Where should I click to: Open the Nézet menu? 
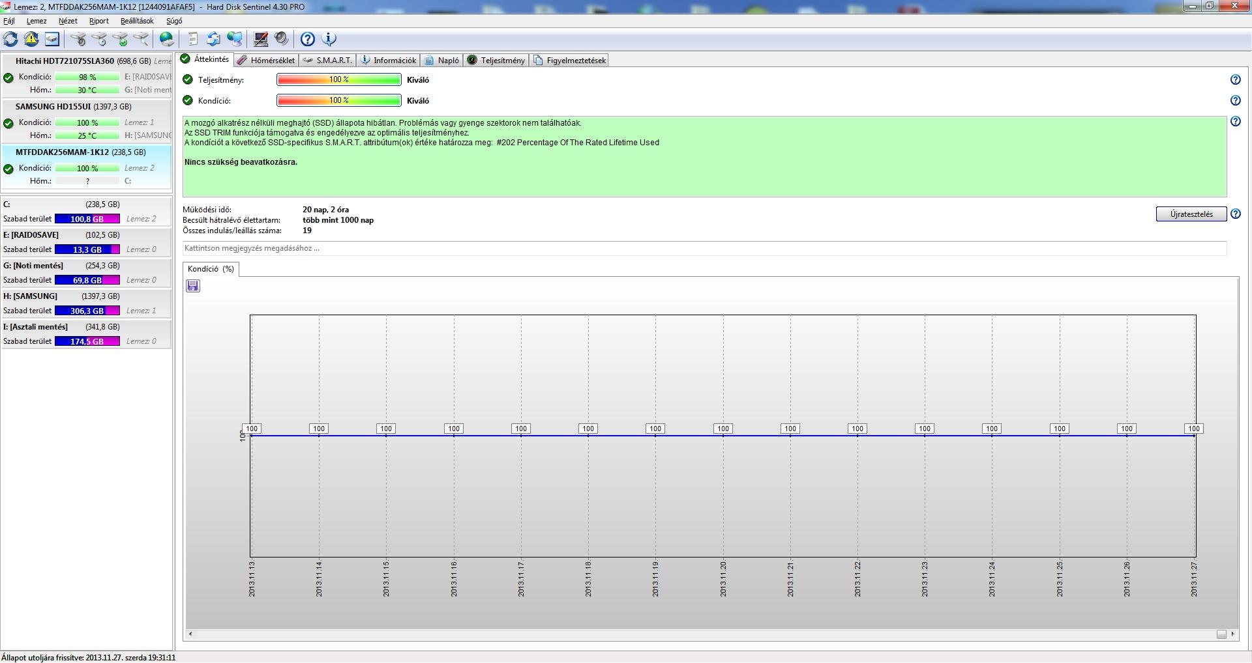tap(68, 21)
